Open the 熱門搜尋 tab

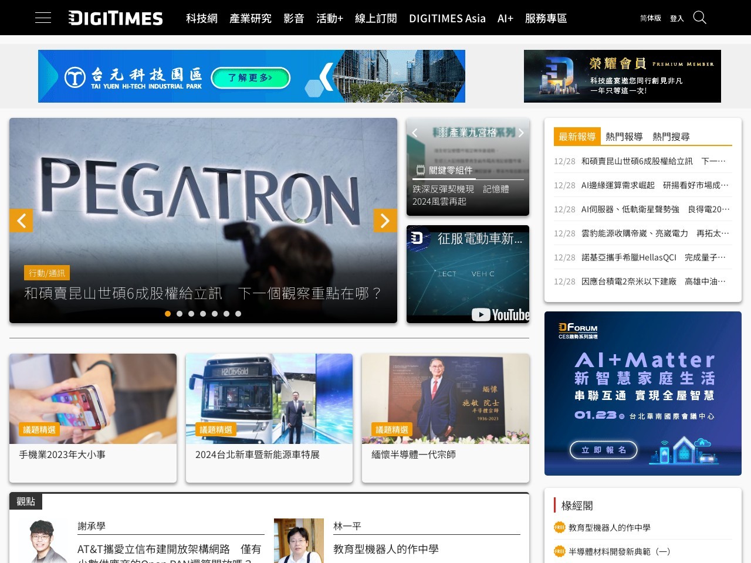pyautogui.click(x=671, y=136)
